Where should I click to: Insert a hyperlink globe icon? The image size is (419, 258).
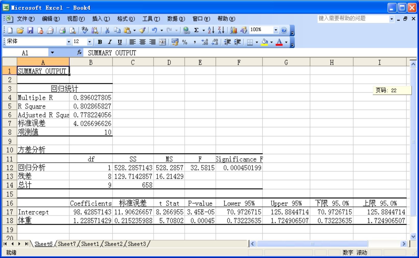[x=187, y=30]
